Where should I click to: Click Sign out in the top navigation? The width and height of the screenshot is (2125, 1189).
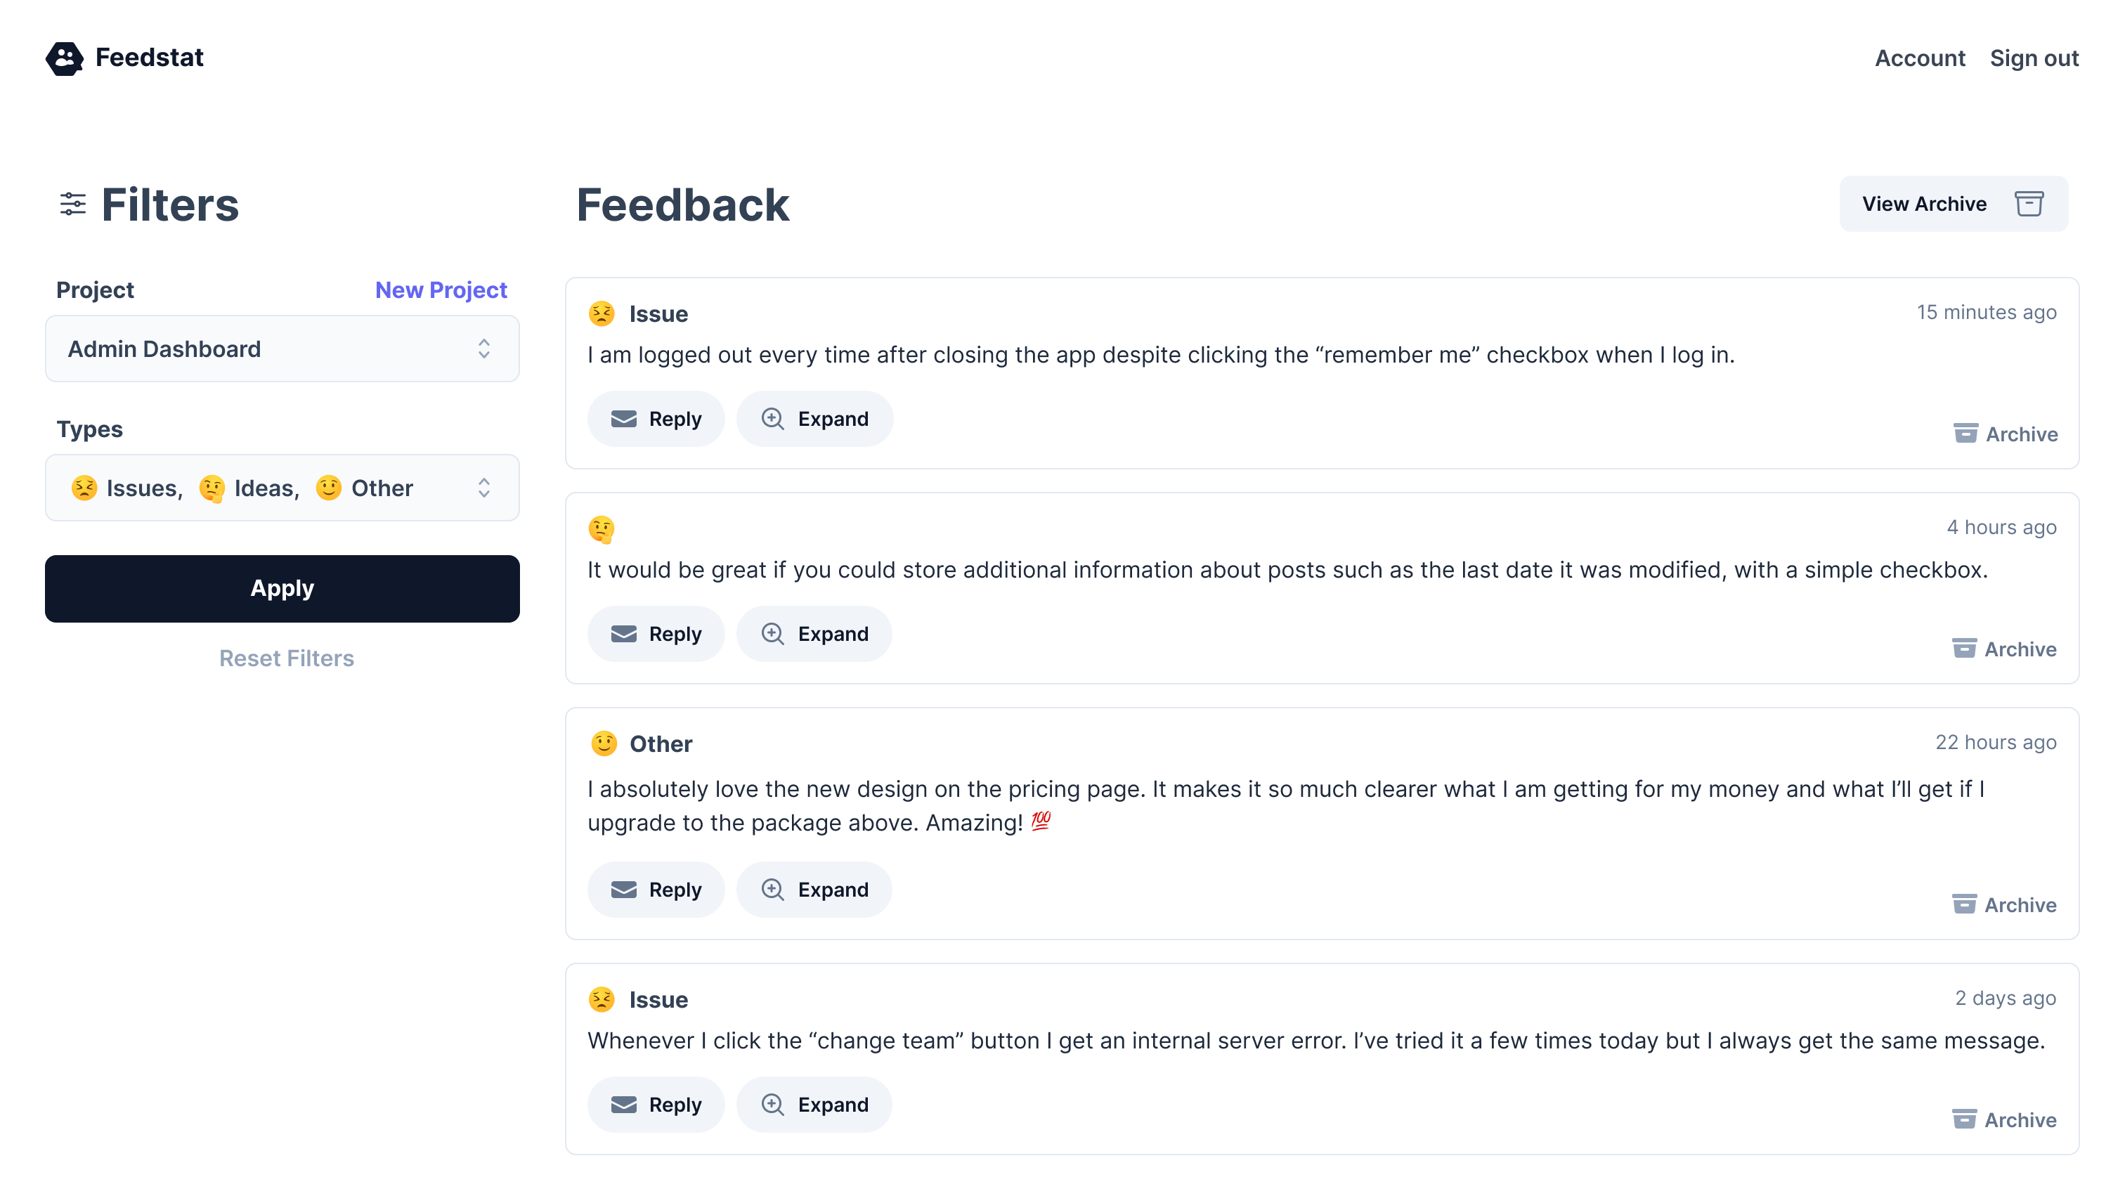click(2034, 58)
